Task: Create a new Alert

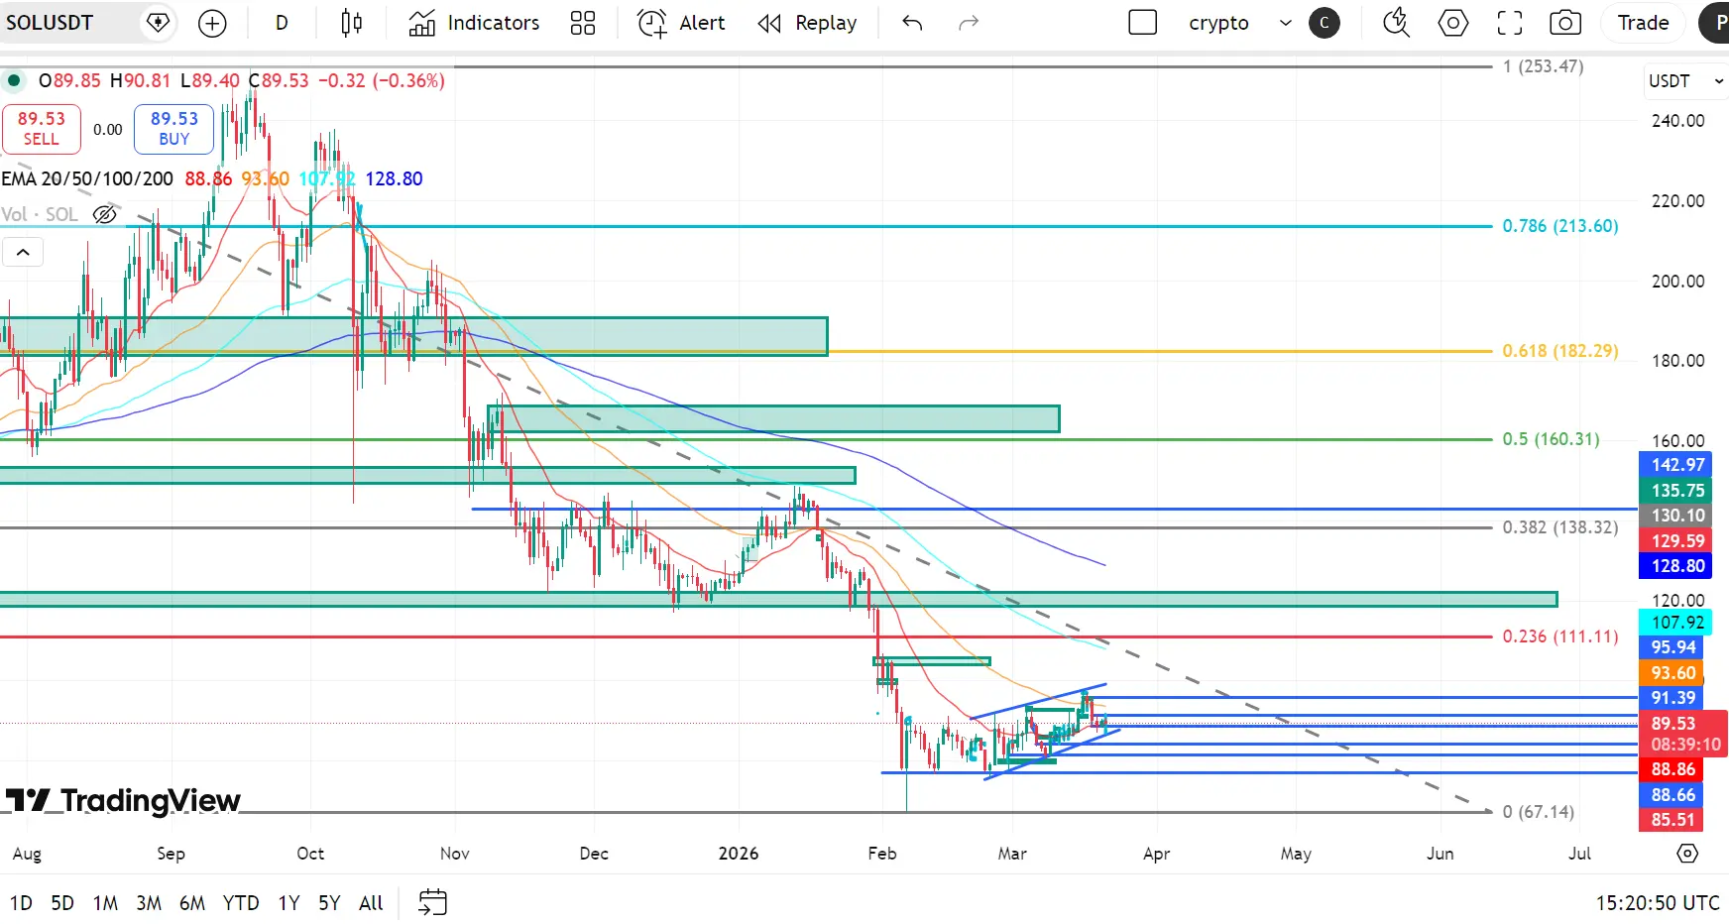Action: pyautogui.click(x=681, y=23)
